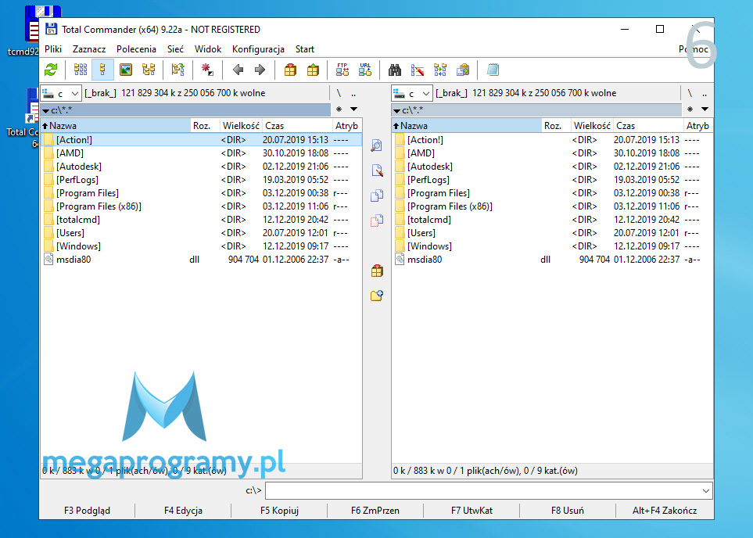Select [Windows] in the right panel
The height and width of the screenshot is (538, 753).
click(552, 246)
